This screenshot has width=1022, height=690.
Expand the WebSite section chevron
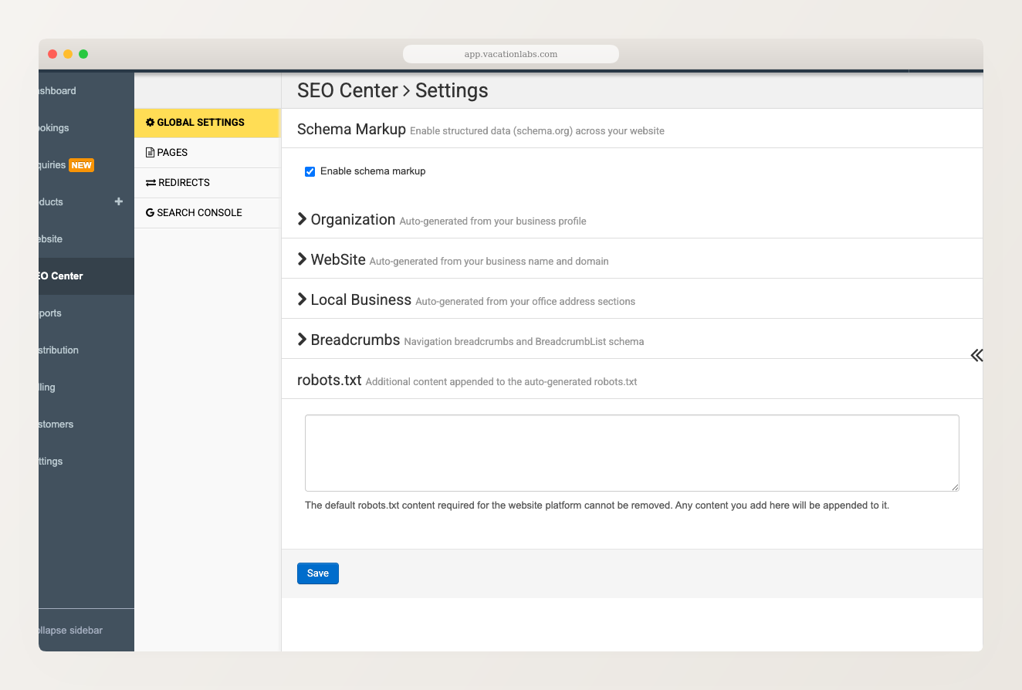tap(303, 259)
